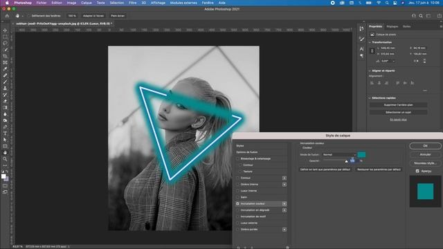Screen dimensions: 443x249
Task: Enable Biseautage & estampage checkbox
Action: coord(237,158)
